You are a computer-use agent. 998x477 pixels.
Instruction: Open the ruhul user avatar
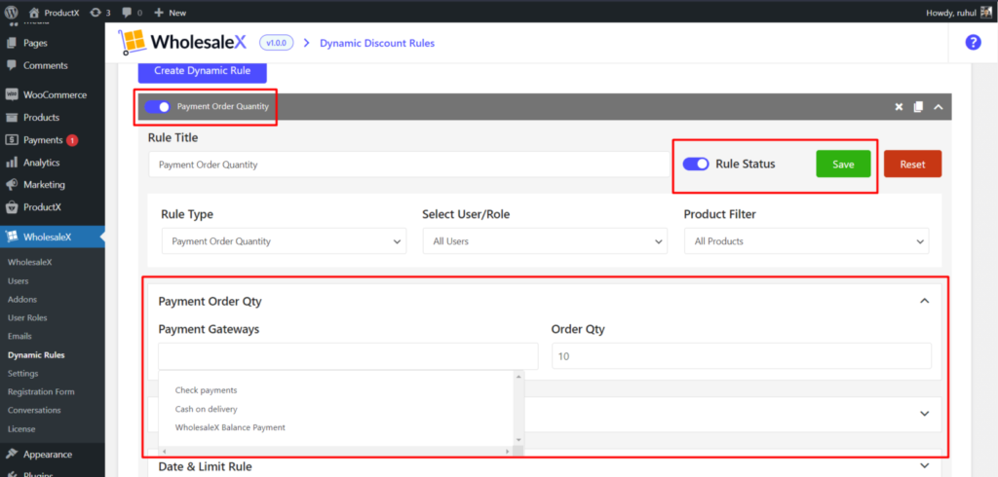986,12
